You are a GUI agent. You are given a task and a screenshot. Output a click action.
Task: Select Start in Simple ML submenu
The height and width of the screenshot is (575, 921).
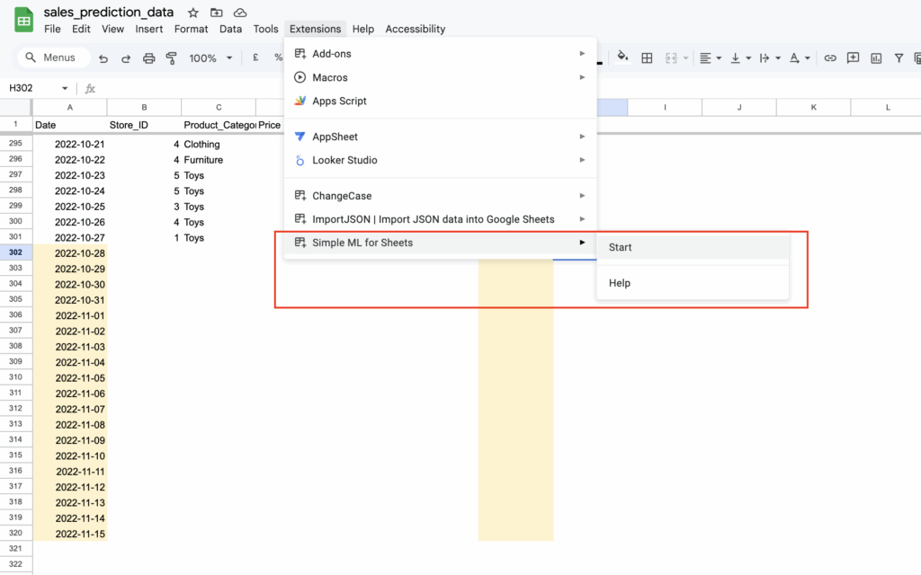point(621,247)
